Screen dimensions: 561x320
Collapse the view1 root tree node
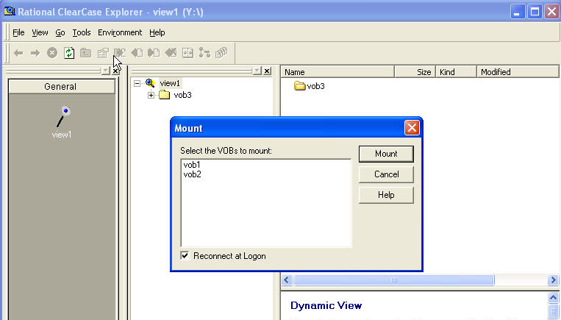tap(137, 83)
